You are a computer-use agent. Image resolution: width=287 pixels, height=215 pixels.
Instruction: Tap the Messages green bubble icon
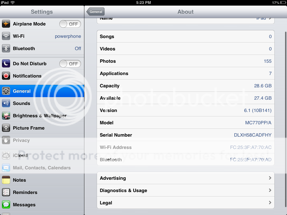click(6, 205)
